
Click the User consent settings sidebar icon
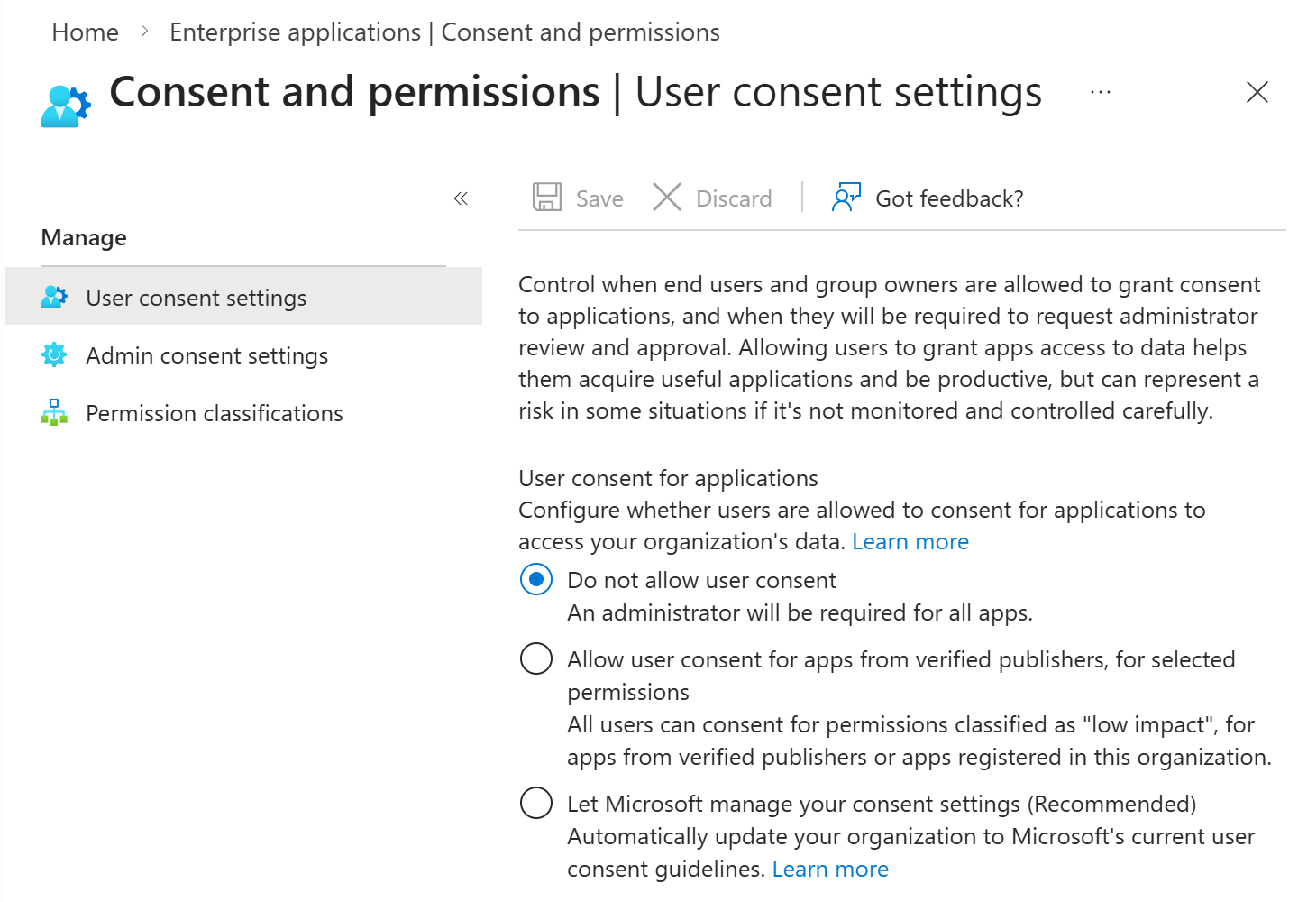(x=54, y=296)
